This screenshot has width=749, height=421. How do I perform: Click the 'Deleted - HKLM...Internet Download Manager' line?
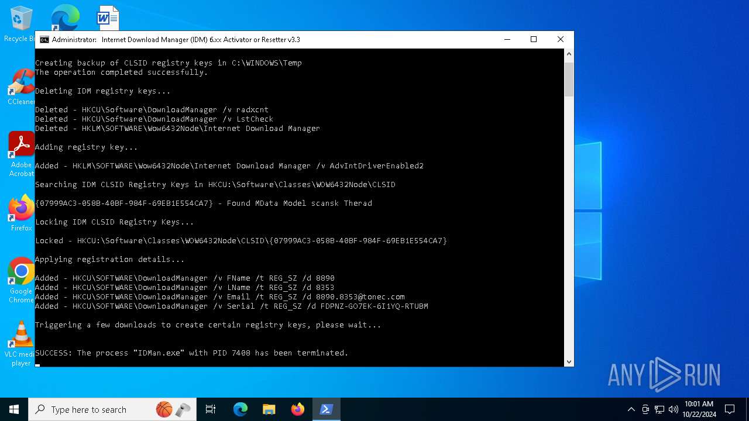click(x=177, y=128)
